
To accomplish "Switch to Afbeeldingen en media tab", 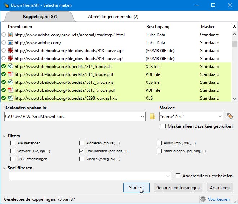I will [113, 17].
